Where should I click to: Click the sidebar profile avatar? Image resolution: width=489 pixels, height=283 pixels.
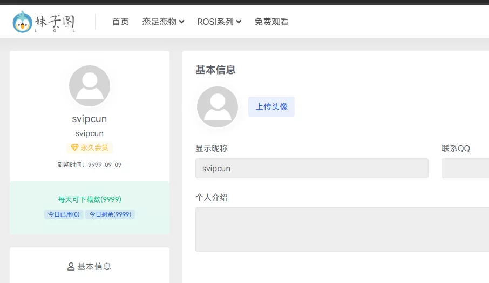click(x=90, y=86)
